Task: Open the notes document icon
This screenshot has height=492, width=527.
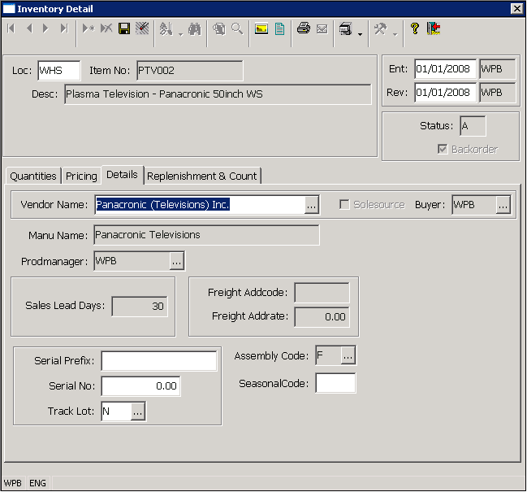Action: click(x=279, y=28)
